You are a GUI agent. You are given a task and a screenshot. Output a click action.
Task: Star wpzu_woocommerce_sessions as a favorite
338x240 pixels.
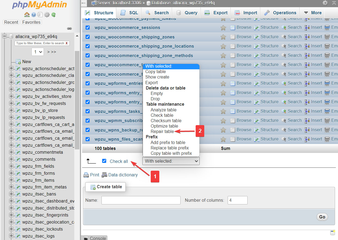point(223,28)
